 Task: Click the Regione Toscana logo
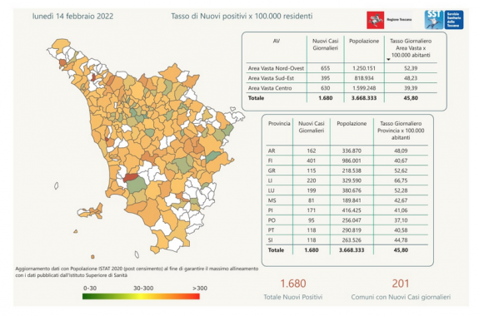[390, 20]
